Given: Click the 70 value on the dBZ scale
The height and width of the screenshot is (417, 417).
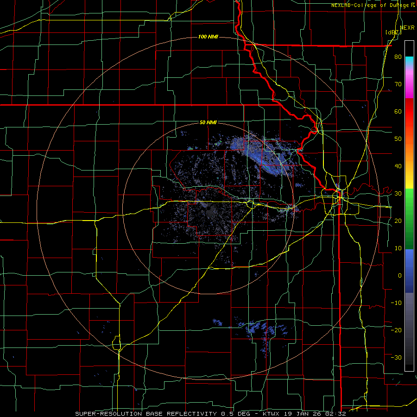Looking at the screenshot, I should (398, 84).
